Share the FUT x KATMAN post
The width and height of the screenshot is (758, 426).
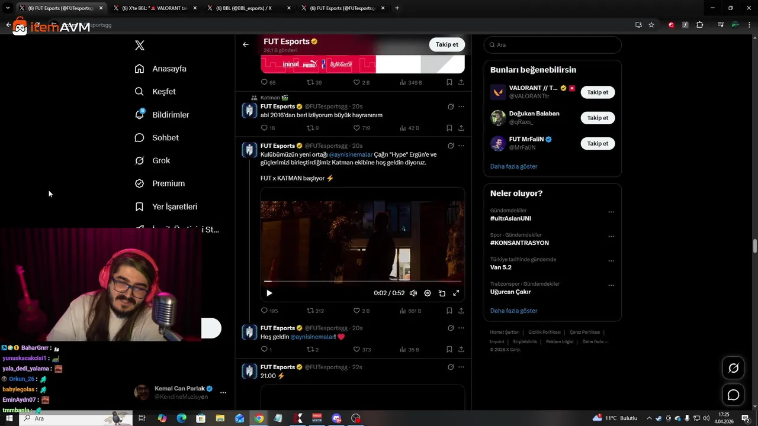pyautogui.click(x=461, y=311)
